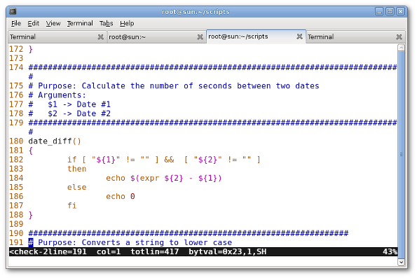Click line 175 Purpose comment

[x=174, y=86]
